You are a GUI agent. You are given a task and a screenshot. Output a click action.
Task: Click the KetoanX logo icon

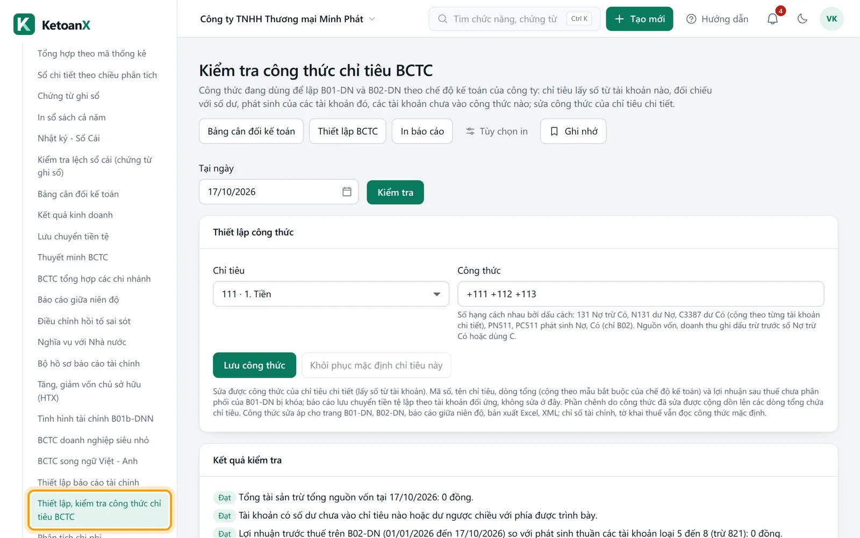pos(24,24)
